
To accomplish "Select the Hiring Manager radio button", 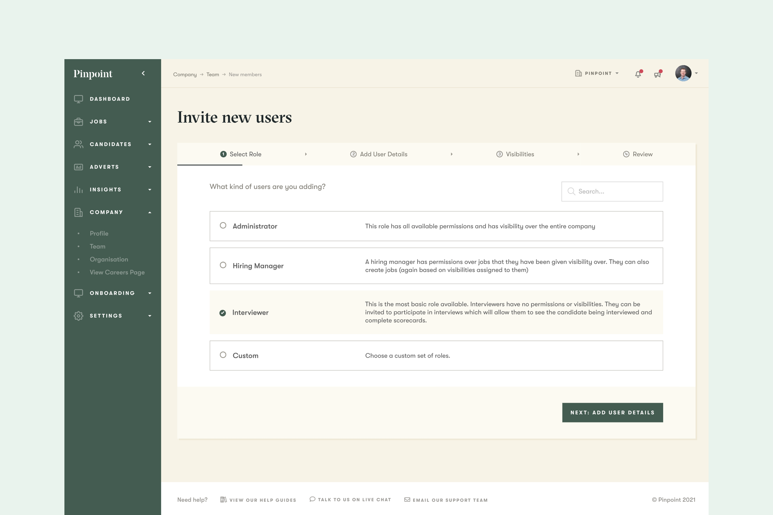I will [x=223, y=265].
